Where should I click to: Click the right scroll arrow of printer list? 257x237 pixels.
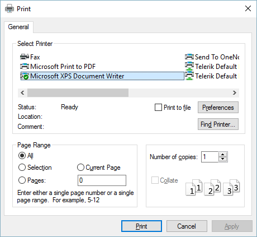pos(235,92)
